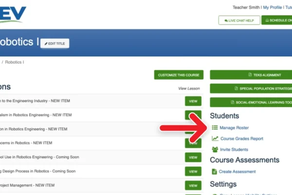Click the Manage Roster list icon
Screen dimensions: 292x195
coord(215,127)
